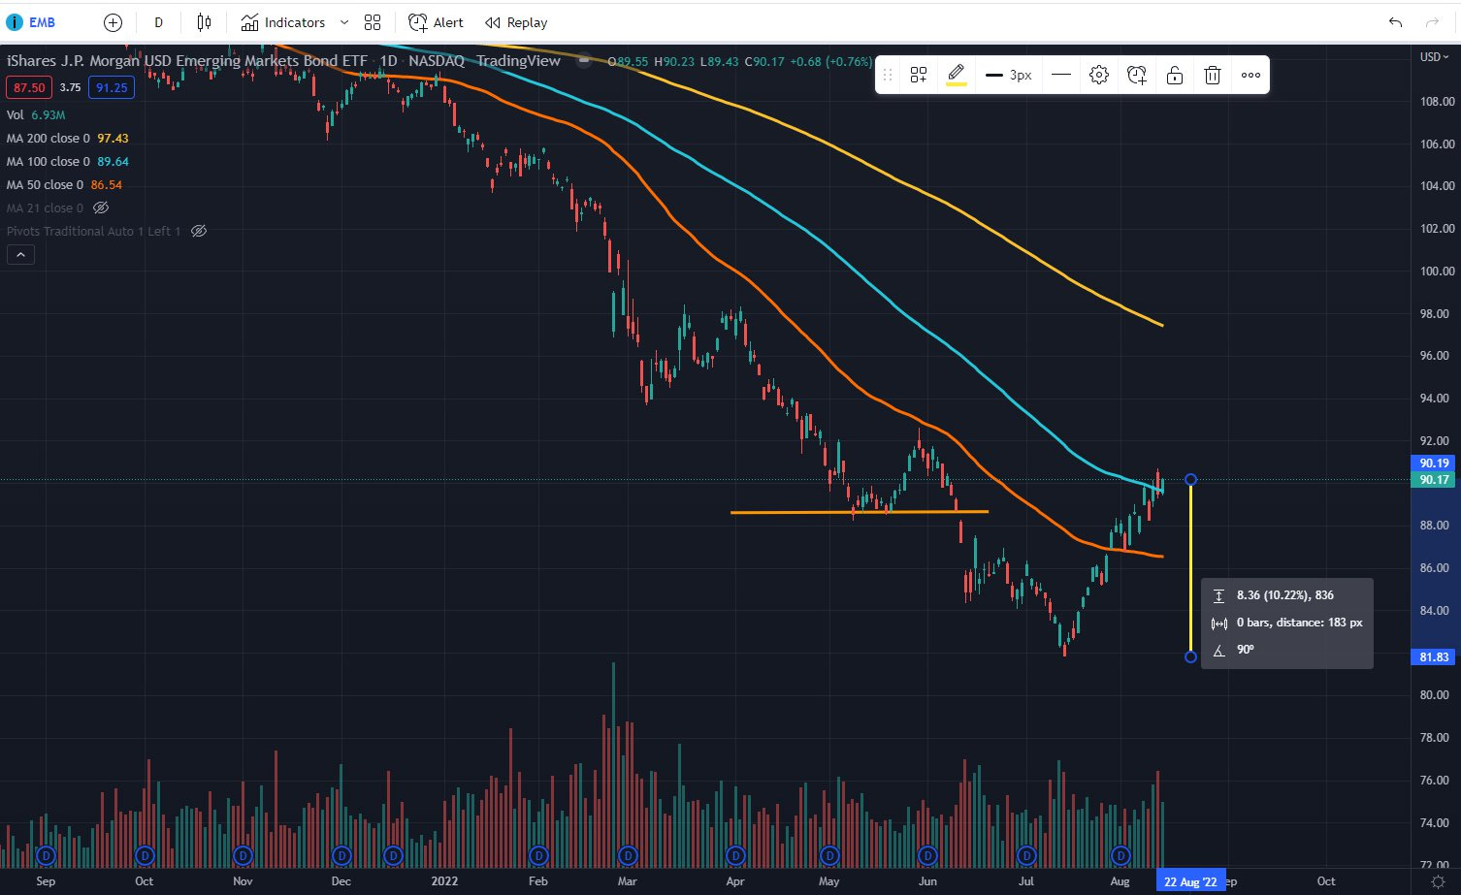The width and height of the screenshot is (1461, 895).
Task: Click the 91.25 buy price button
Action: [112, 87]
